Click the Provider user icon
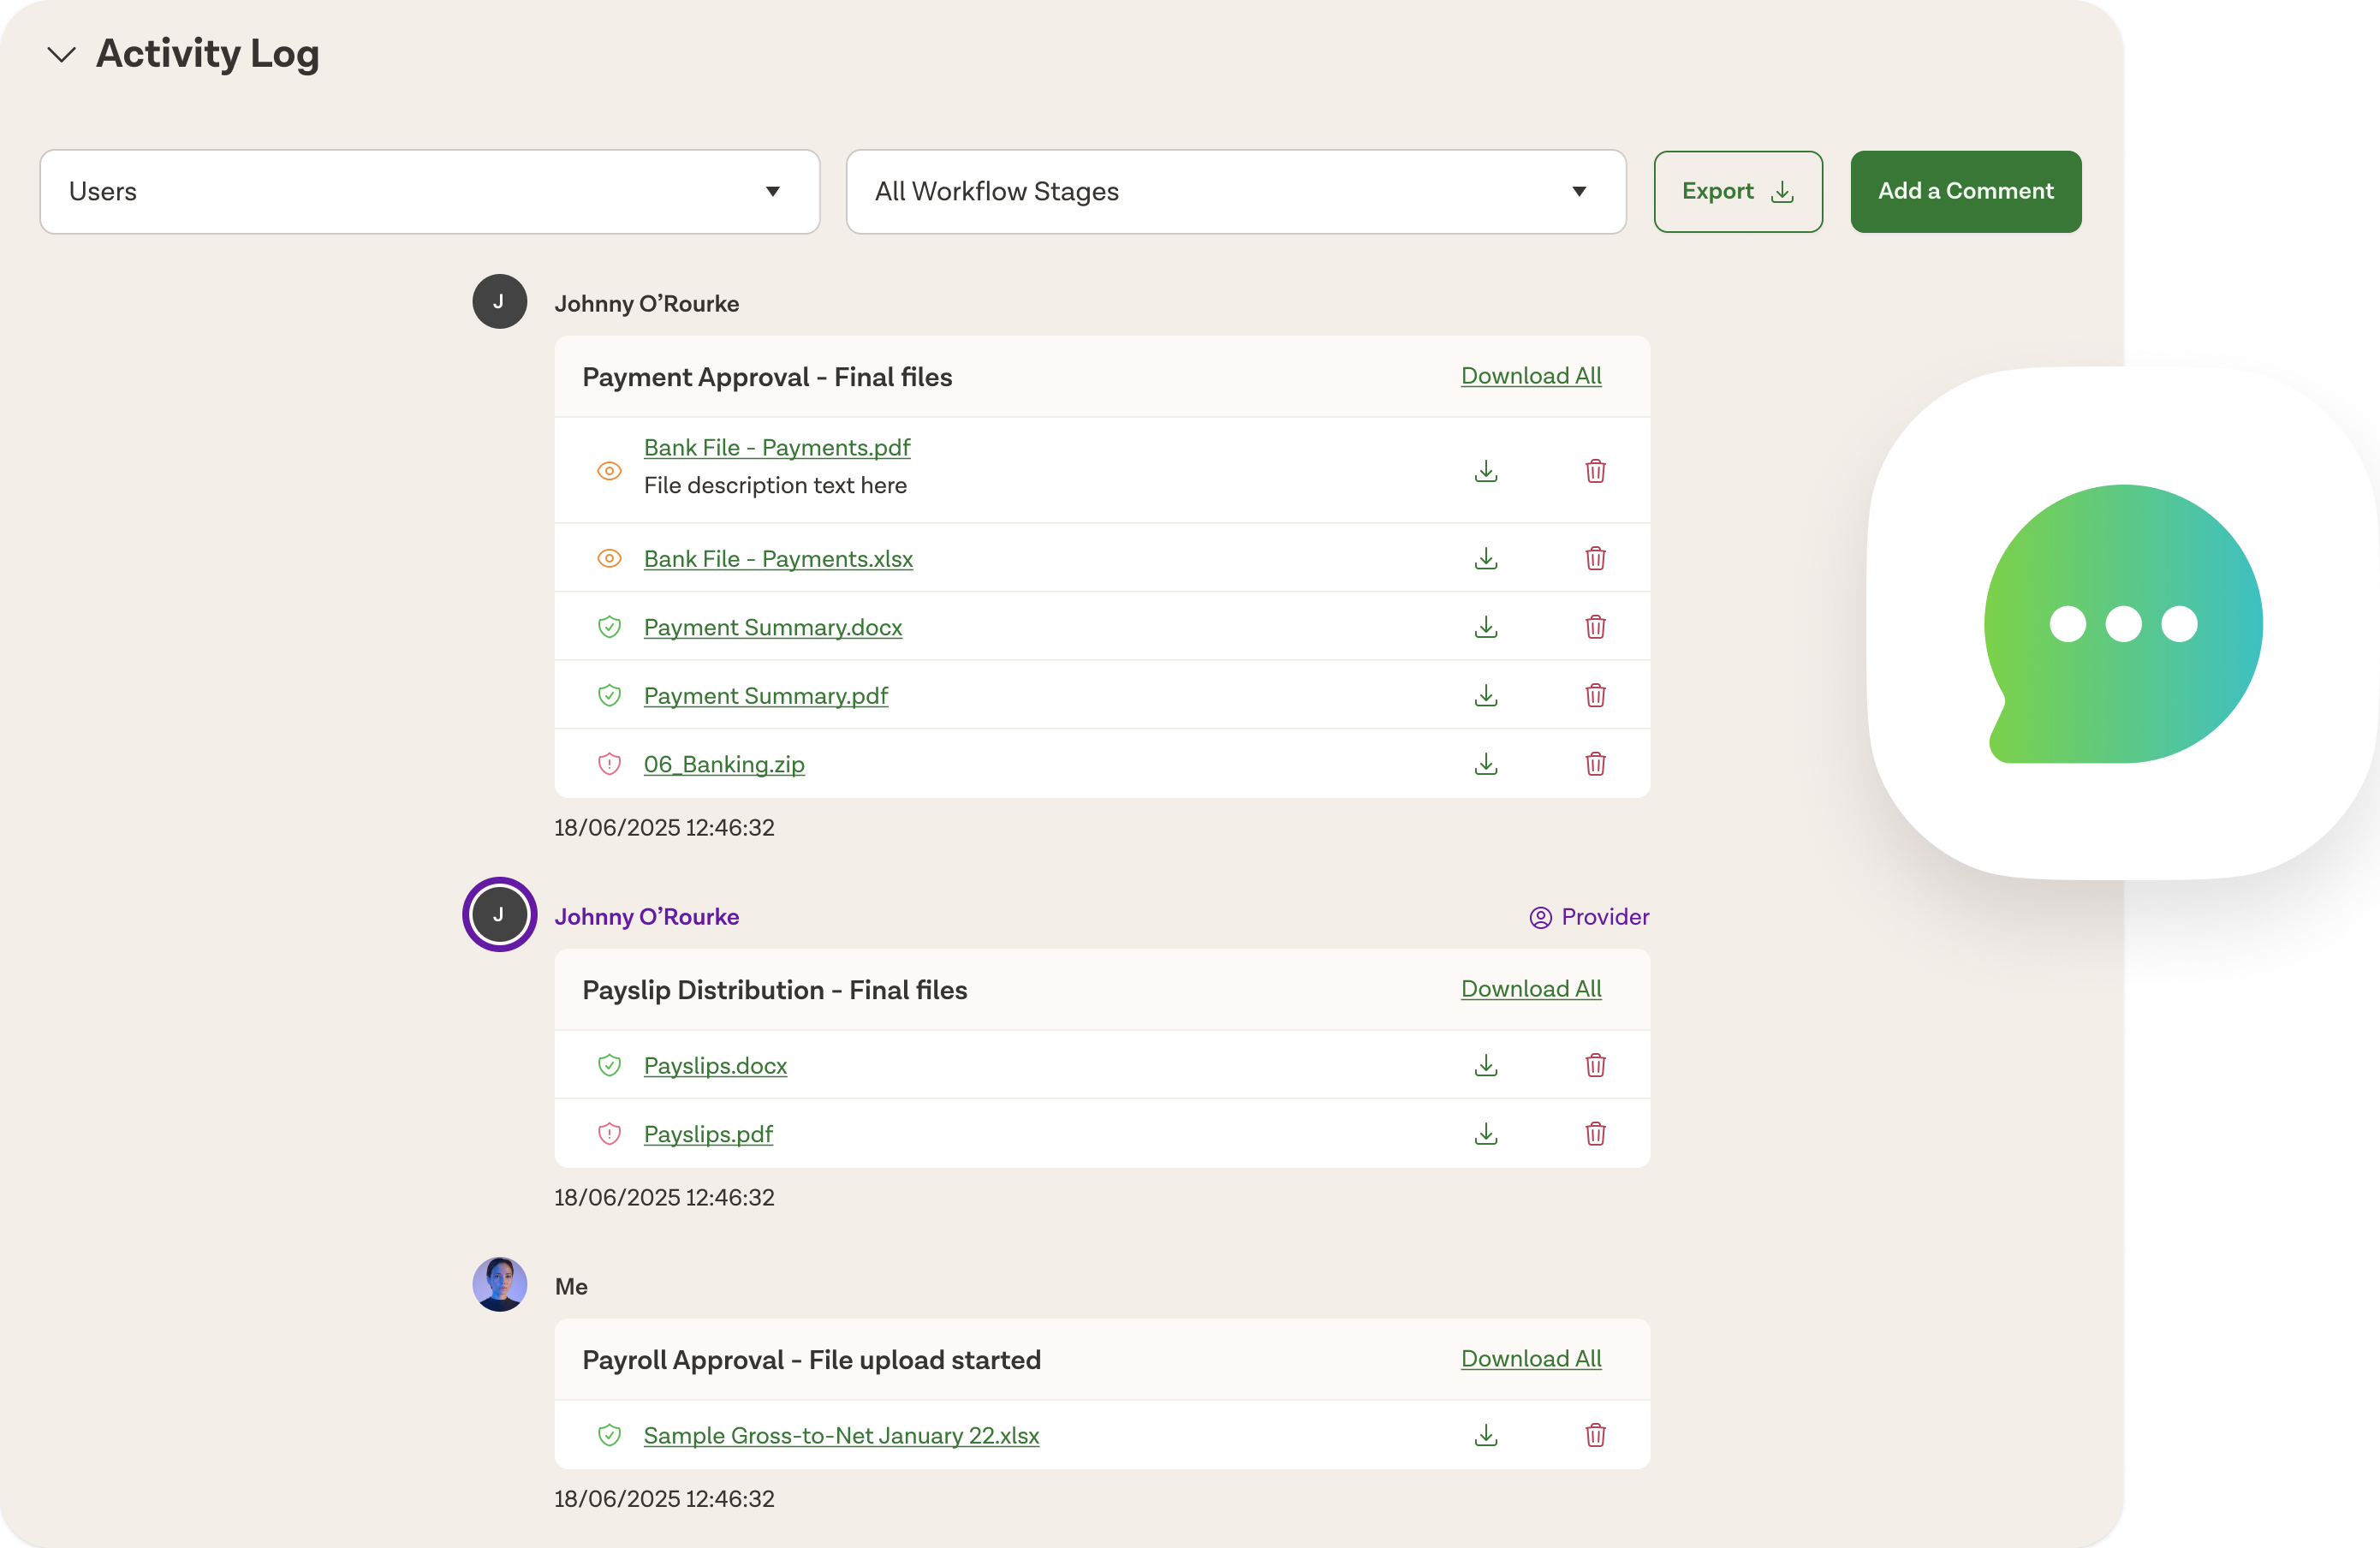Image resolution: width=2380 pixels, height=1548 pixels. pyautogui.click(x=1540, y=917)
